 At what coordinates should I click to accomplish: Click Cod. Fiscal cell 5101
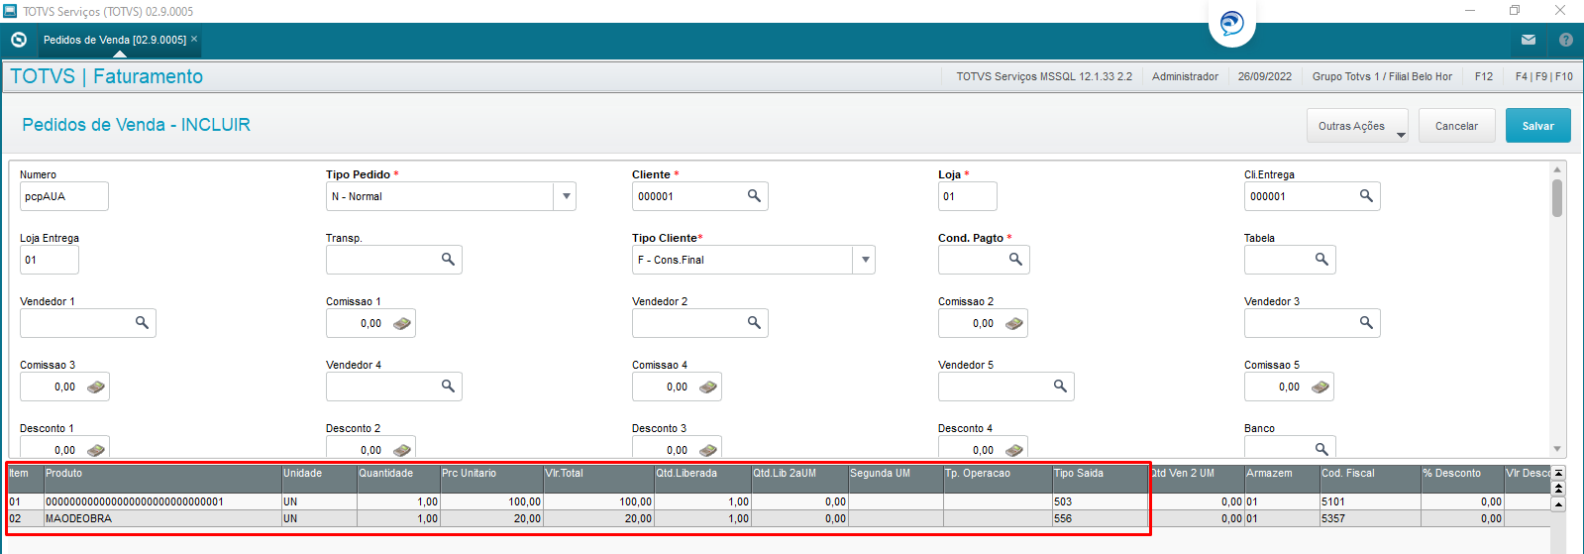(1370, 501)
